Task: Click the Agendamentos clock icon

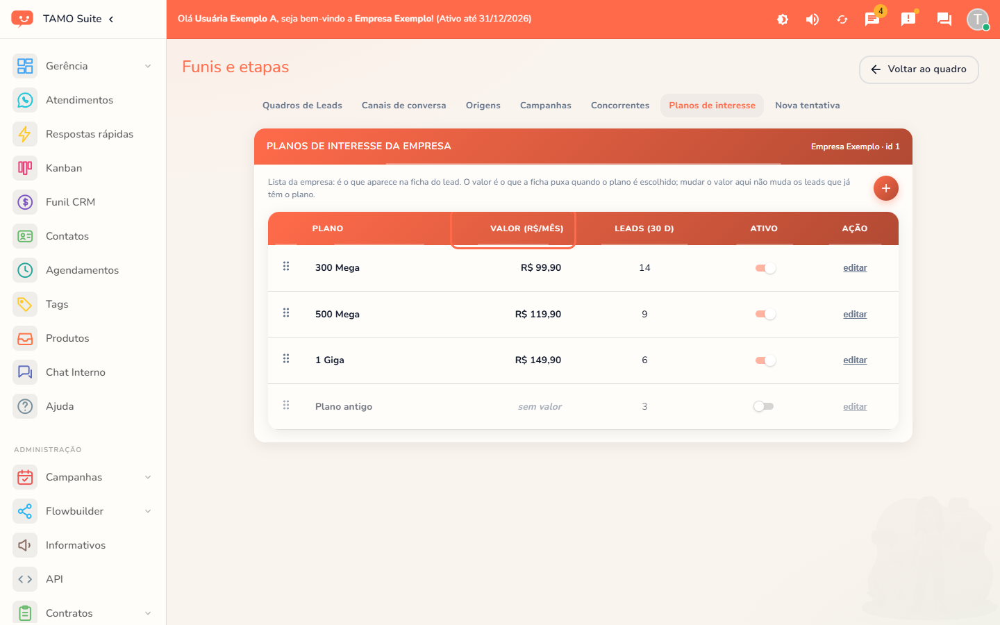Action: pyautogui.click(x=25, y=270)
